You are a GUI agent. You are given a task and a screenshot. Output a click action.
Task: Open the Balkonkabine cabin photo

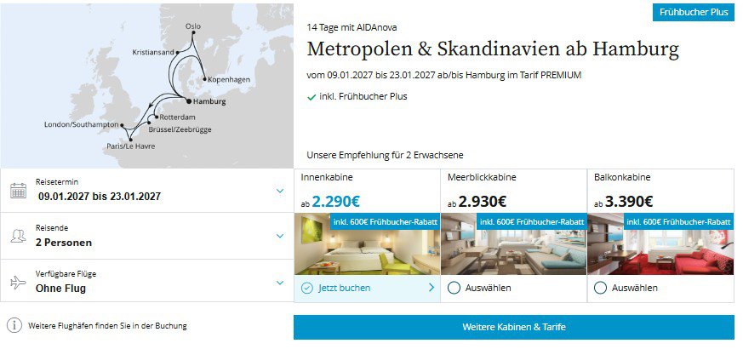pos(660,251)
